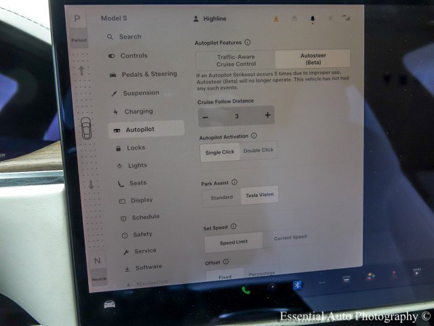Open info icon next to Set Speed
The width and height of the screenshot is (434, 326).
tap(233, 226)
